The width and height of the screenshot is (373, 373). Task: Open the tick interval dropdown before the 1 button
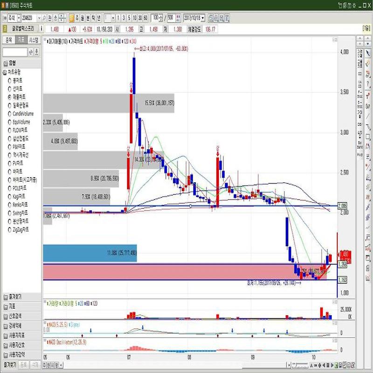tap(113, 18)
